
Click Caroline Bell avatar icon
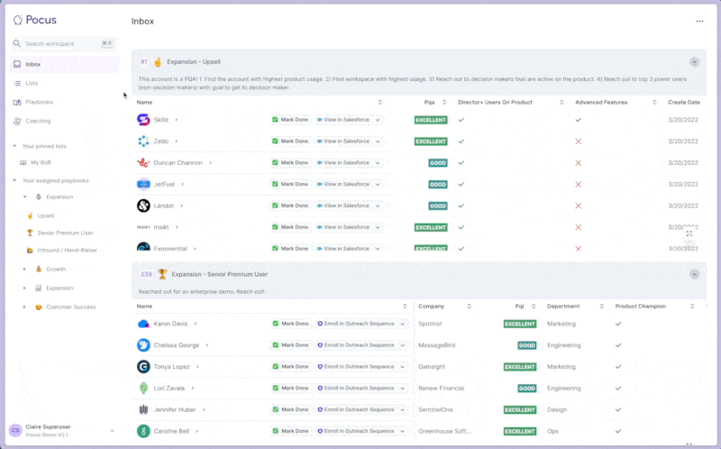point(143,431)
